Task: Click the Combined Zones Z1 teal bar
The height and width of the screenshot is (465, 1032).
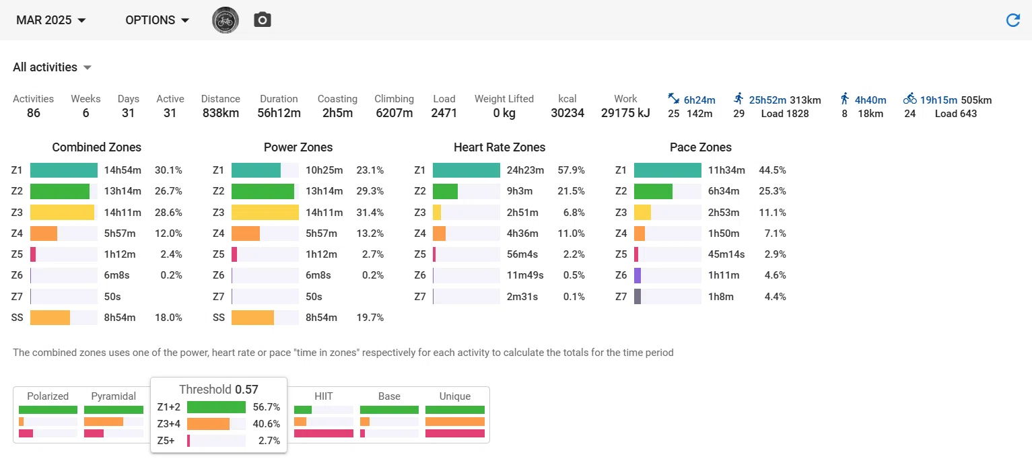Action: pos(64,170)
